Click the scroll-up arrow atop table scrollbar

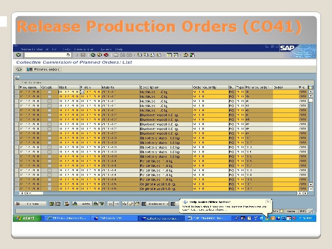[311, 92]
